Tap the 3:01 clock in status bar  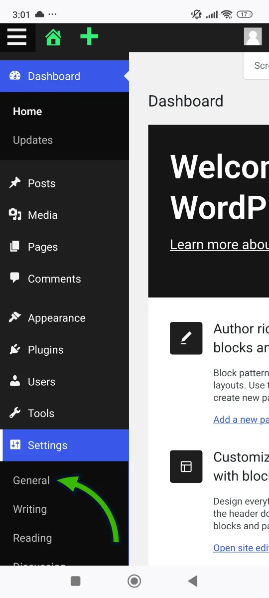pyautogui.click(x=21, y=15)
